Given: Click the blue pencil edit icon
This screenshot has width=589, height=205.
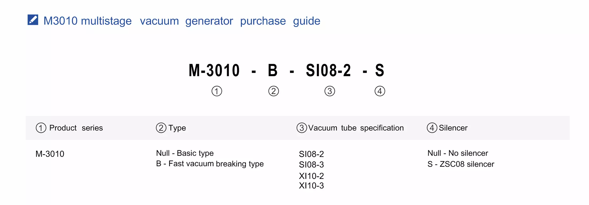Looking at the screenshot, I should 33,20.
